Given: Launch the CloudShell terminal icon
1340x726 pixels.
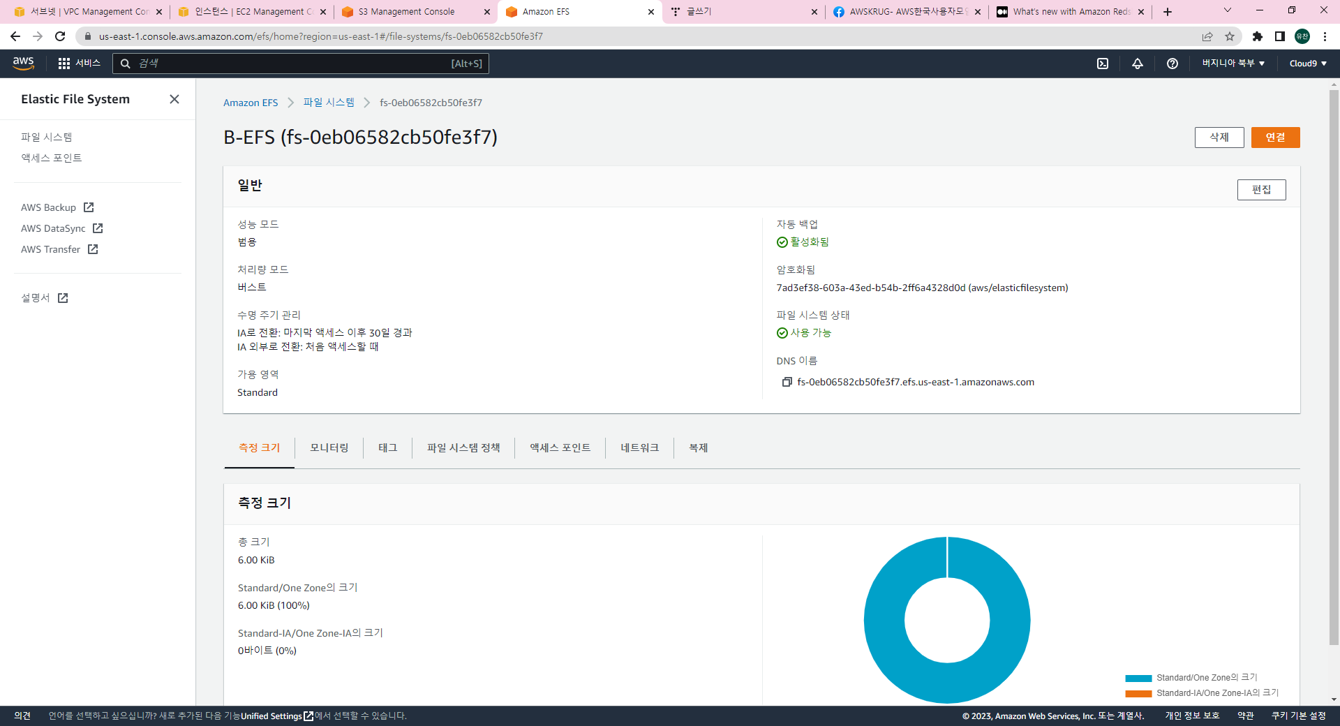Looking at the screenshot, I should click(x=1103, y=64).
